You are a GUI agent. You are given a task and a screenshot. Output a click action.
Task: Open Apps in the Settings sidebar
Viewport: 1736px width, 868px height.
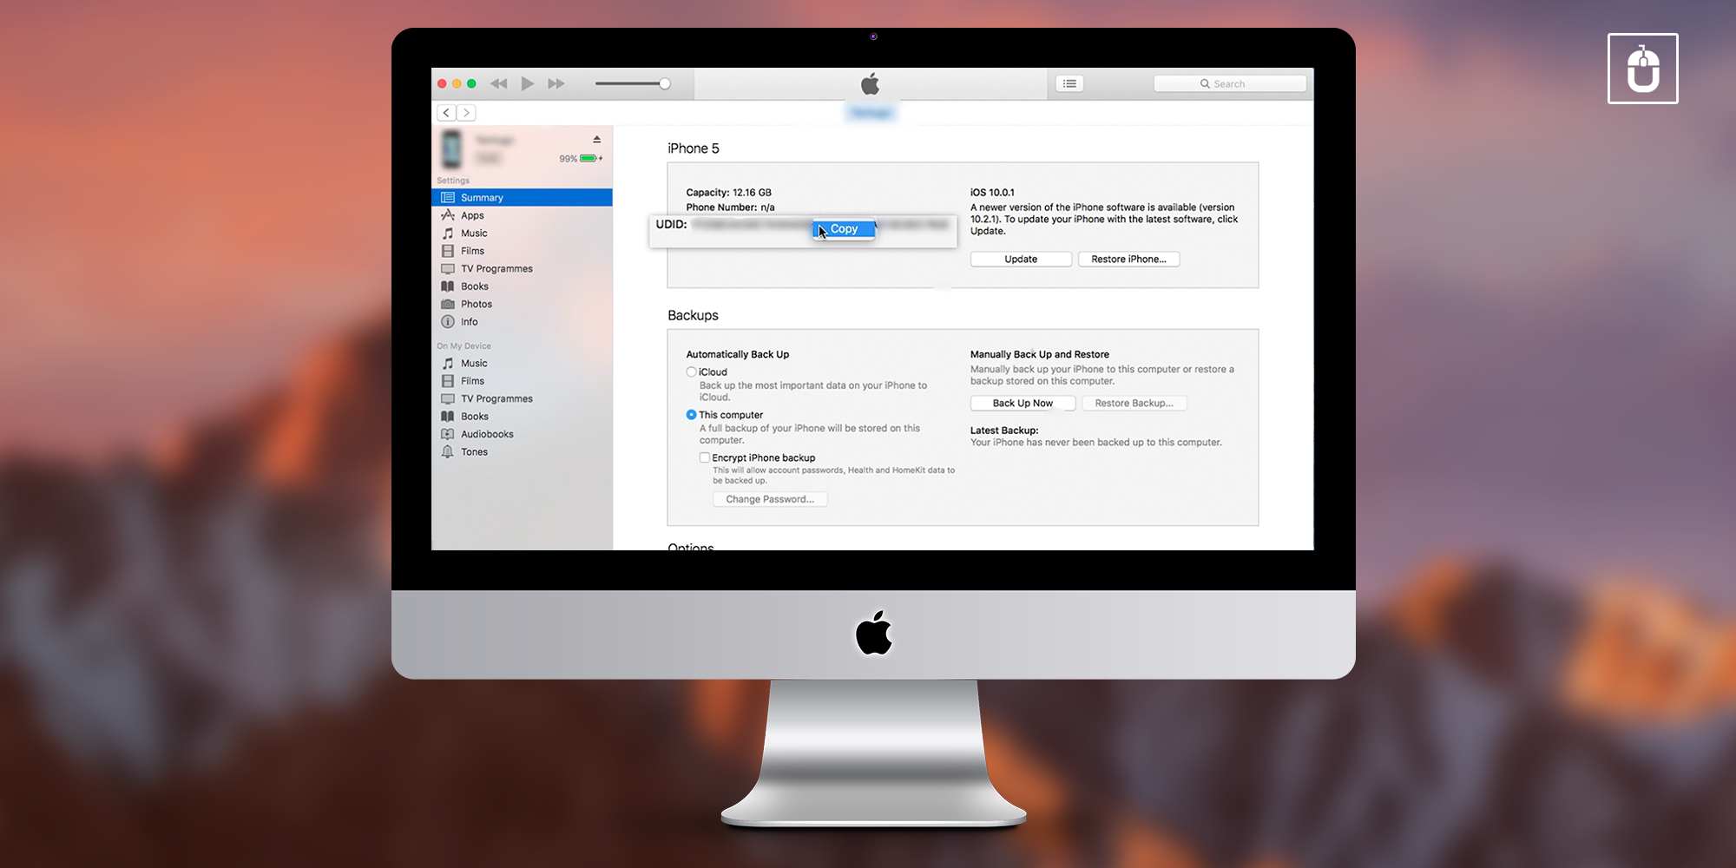(472, 215)
